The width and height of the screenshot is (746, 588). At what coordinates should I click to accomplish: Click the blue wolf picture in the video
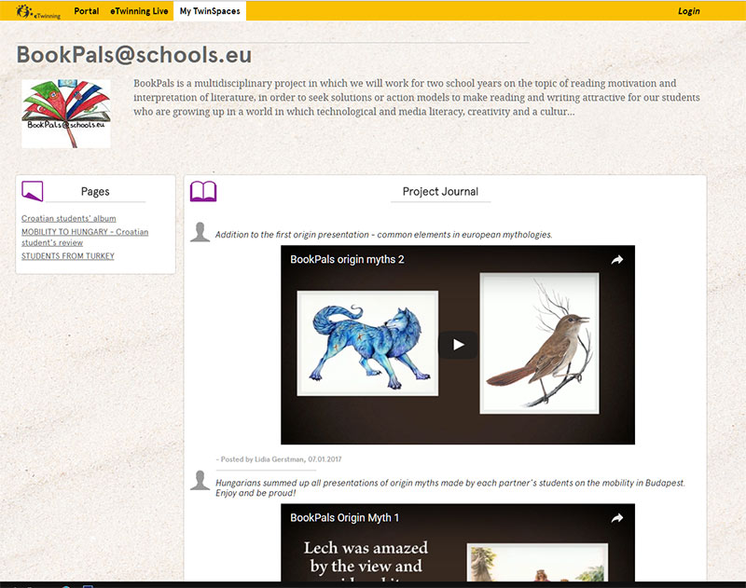pyautogui.click(x=367, y=343)
